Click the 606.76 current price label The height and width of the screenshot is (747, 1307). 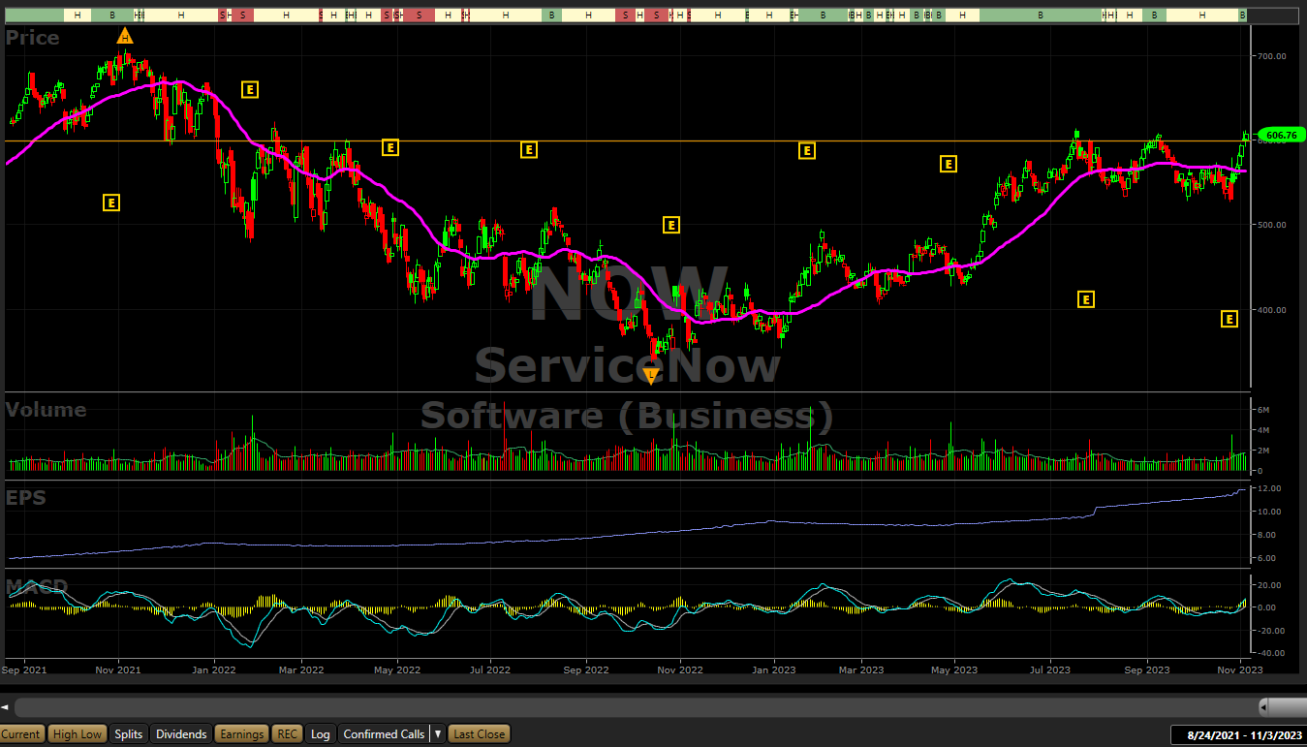click(x=1281, y=136)
